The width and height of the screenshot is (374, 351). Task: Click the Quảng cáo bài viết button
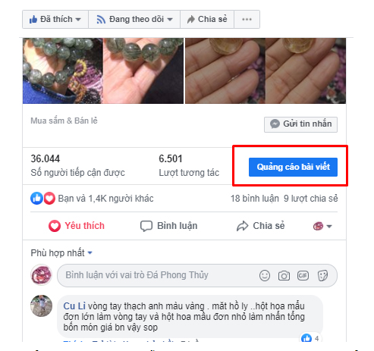click(x=293, y=167)
